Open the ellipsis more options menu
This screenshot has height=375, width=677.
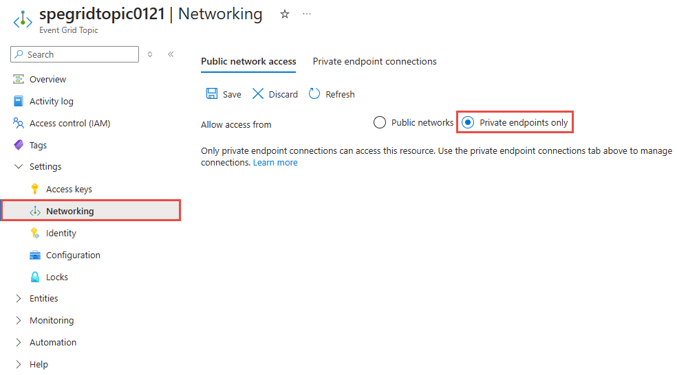(x=306, y=14)
